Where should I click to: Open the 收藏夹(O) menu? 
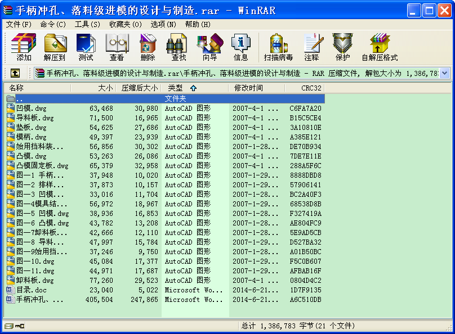tap(126, 24)
